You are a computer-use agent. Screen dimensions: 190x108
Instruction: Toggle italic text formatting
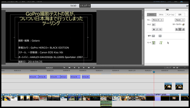(157, 29)
